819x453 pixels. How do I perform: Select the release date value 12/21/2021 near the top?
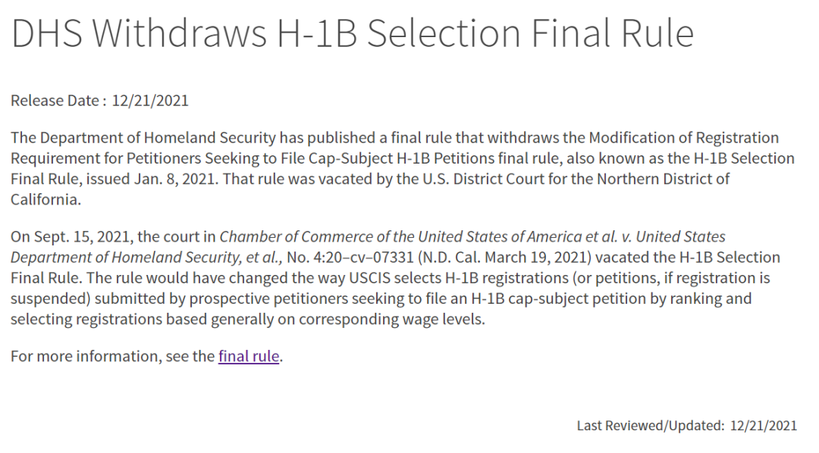[x=150, y=100]
